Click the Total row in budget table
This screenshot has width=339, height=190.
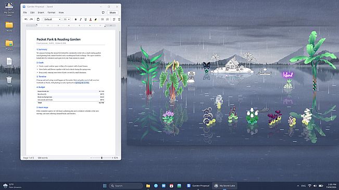click(71, 103)
